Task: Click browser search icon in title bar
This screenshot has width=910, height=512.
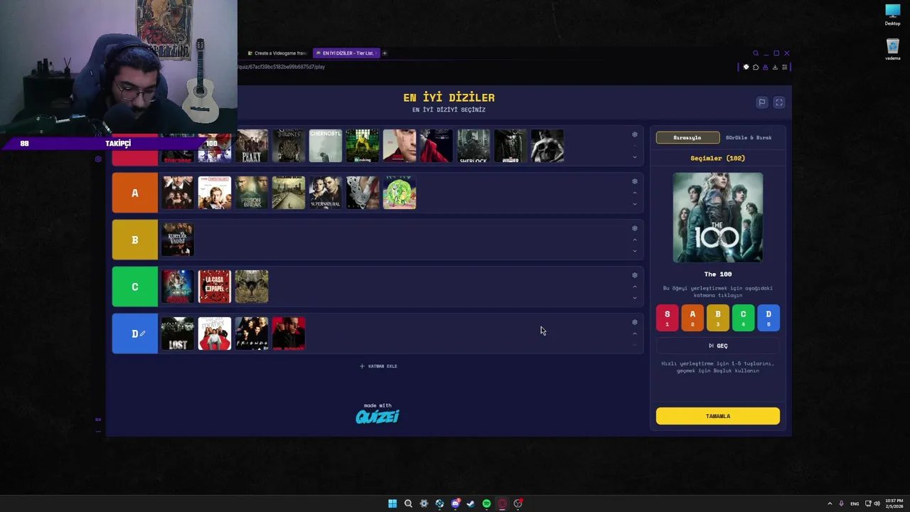Action: [756, 53]
